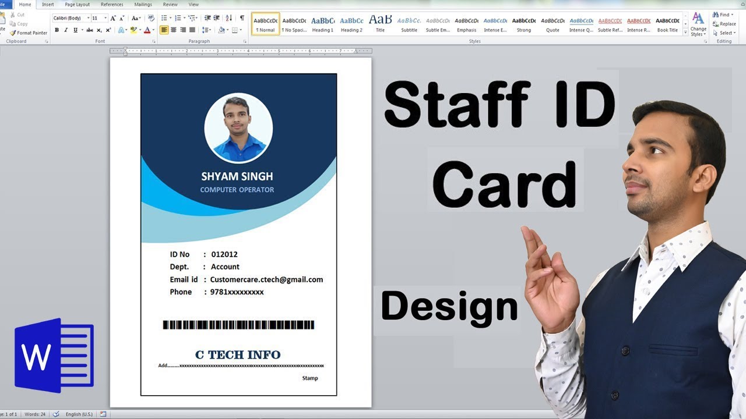Open the Clipboard pane launcher
This screenshot has height=419, width=746.
pyautogui.click(x=46, y=41)
